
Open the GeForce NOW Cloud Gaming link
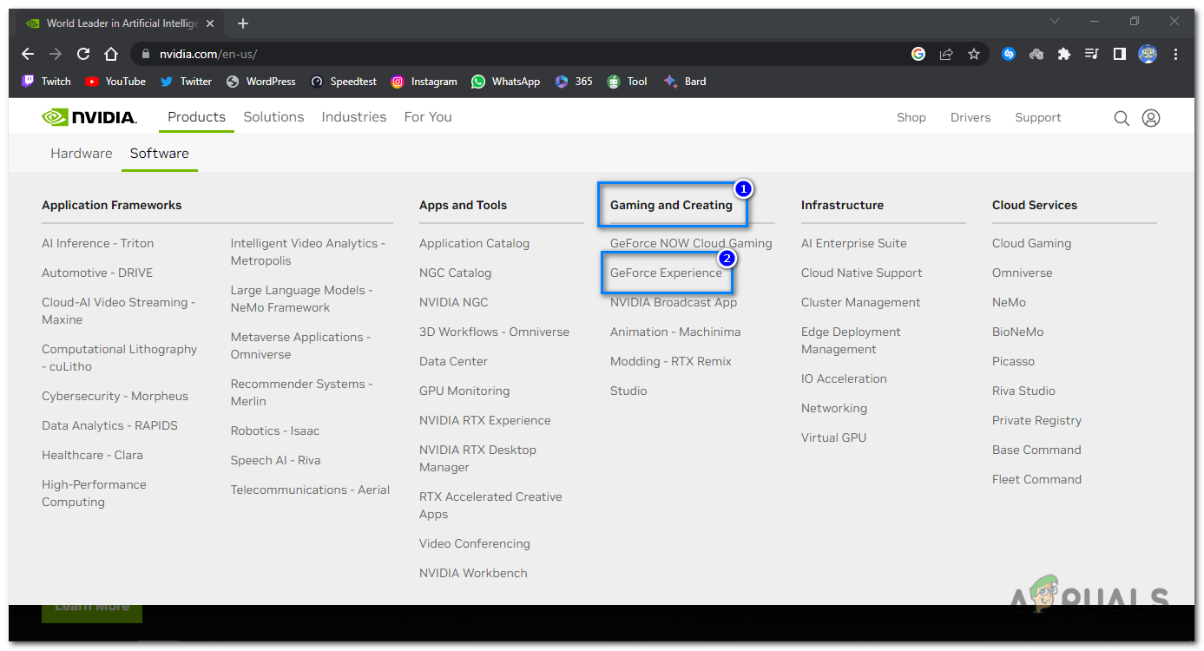coord(690,243)
